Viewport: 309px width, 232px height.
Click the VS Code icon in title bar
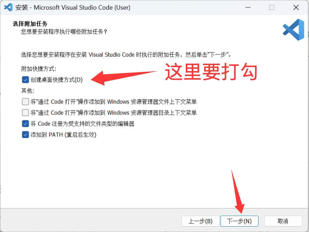(x=8, y=7)
